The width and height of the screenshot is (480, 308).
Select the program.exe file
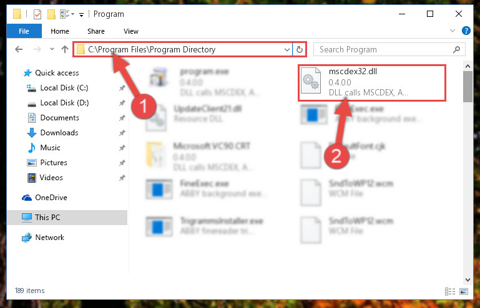[x=203, y=82]
